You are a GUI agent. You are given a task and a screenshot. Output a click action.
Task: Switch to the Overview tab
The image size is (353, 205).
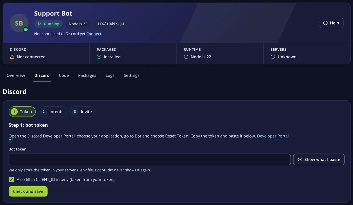pos(16,75)
